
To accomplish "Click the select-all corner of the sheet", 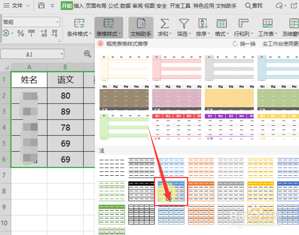I will click(x=6, y=67).
